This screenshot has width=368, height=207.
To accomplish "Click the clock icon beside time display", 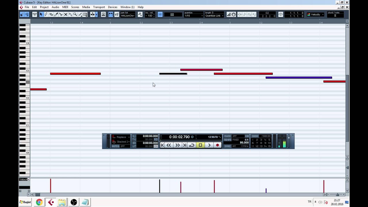I will pyautogui.click(x=192, y=137).
